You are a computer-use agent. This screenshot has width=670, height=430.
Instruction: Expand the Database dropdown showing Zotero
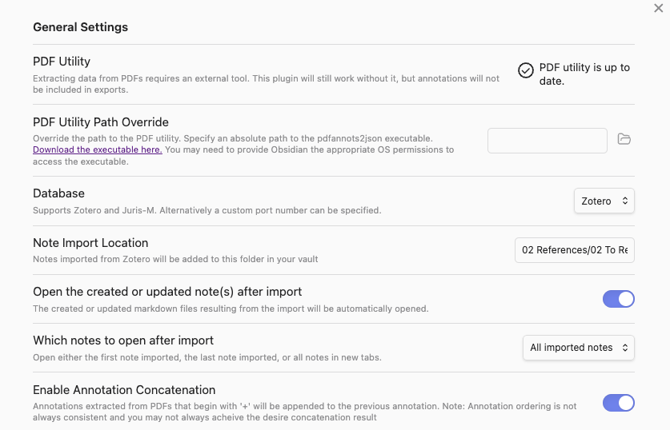(x=604, y=201)
